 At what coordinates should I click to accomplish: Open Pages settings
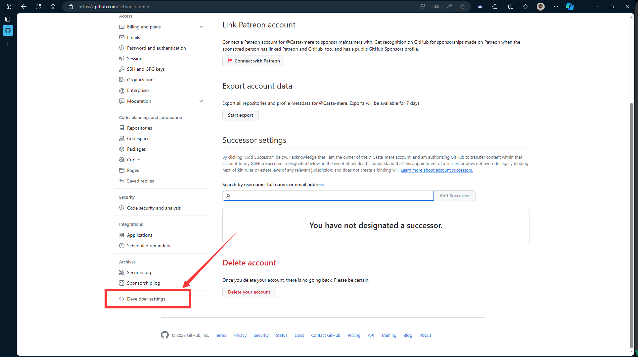(x=133, y=170)
